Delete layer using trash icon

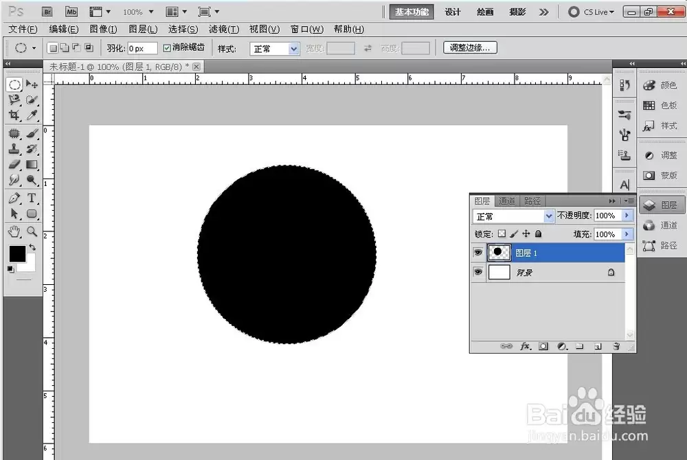pos(616,346)
